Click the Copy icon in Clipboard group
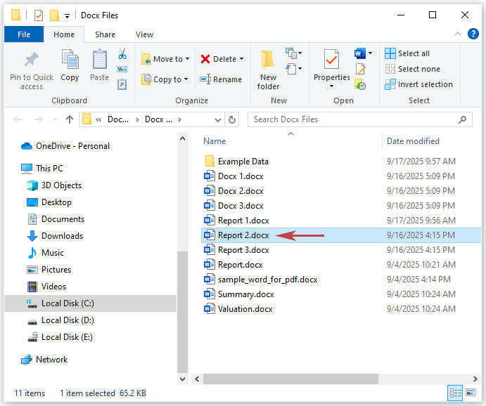The height and width of the screenshot is (406, 486). tap(70, 67)
